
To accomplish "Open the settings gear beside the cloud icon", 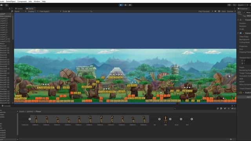I will (7, 5).
